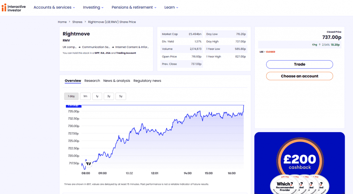Click the interactive investor logo
Image resolution: width=353 pixels, height=194 pixels.
[x=14, y=8]
